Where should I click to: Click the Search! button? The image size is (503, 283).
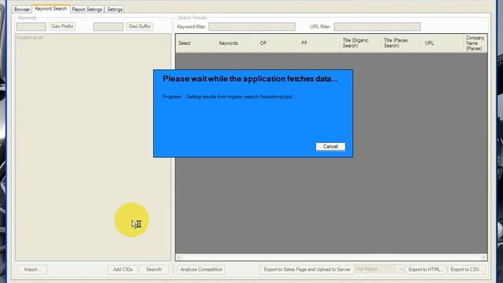pyautogui.click(x=154, y=270)
